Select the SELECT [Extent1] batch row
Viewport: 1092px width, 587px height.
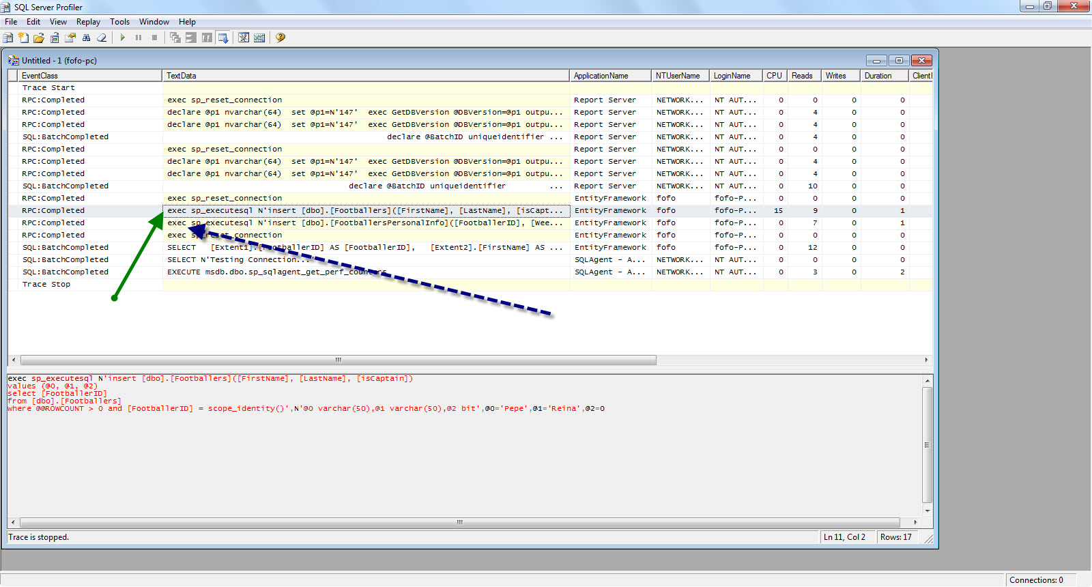tap(470, 248)
